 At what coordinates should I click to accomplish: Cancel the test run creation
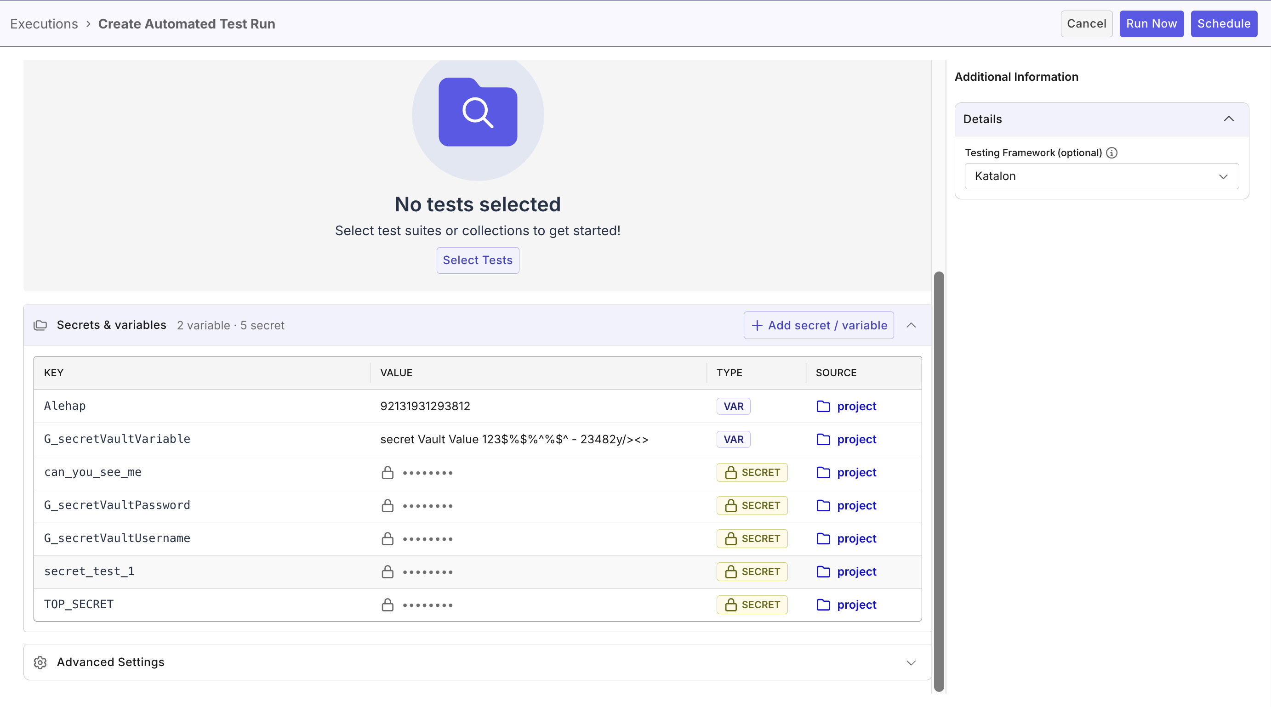pos(1087,24)
